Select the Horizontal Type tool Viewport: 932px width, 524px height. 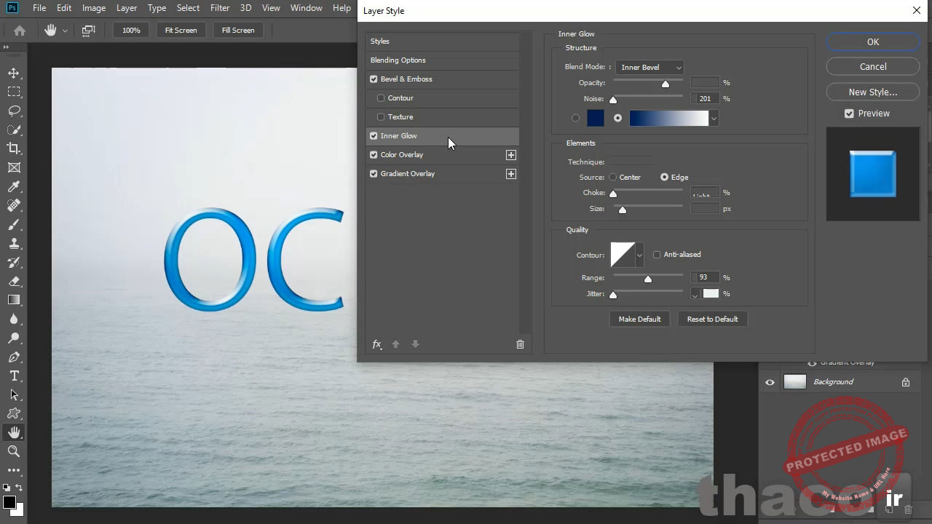pyautogui.click(x=14, y=376)
